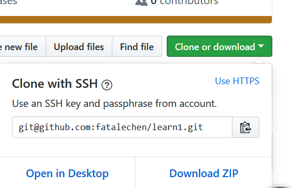This screenshot has height=188, width=292.
Task: Click Open in Desktop
Action: click(x=67, y=174)
